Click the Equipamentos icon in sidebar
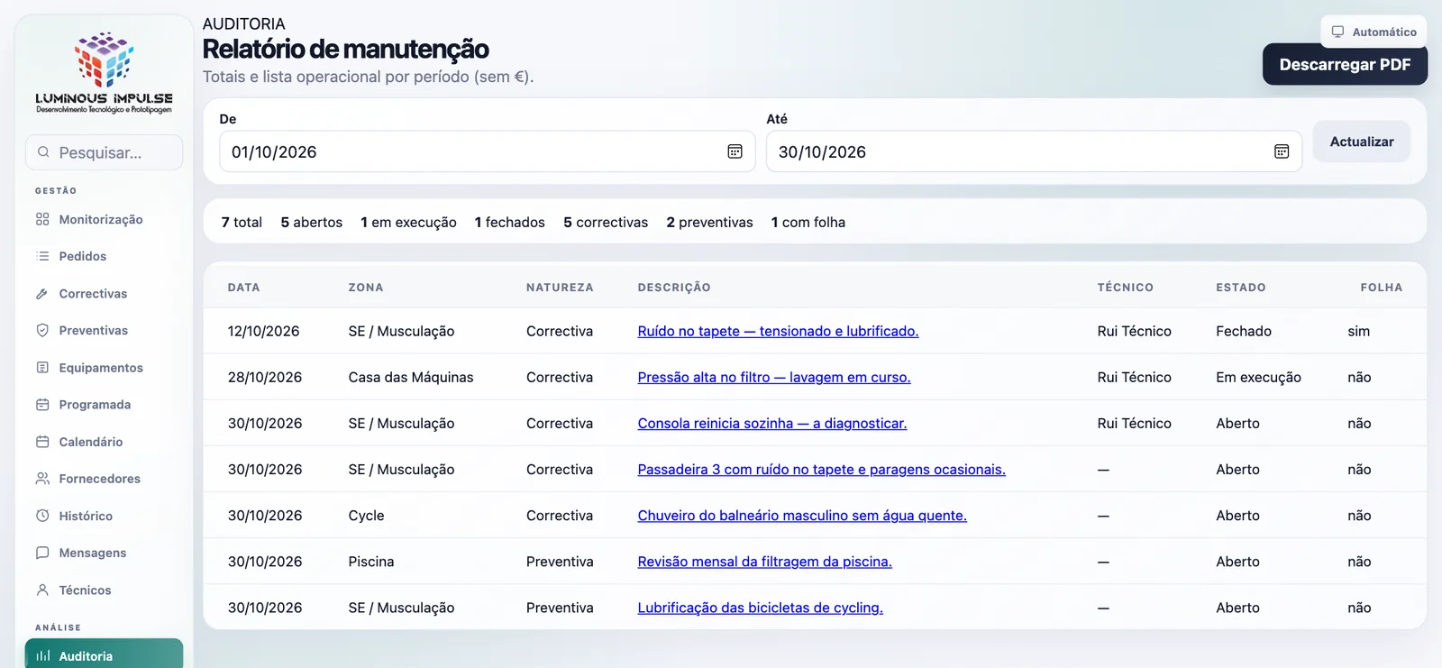The image size is (1442, 668). (42, 368)
